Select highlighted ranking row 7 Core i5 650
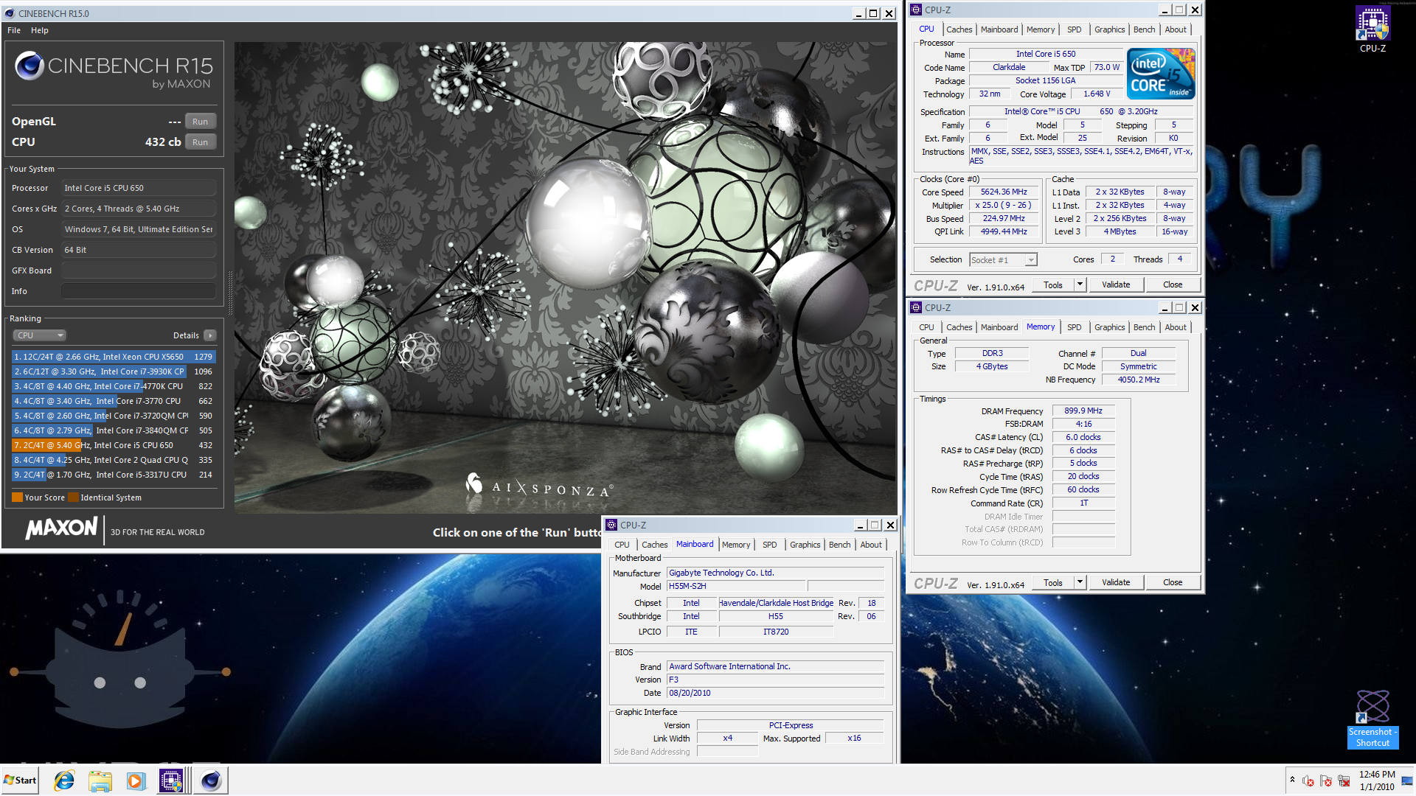This screenshot has width=1416, height=796. click(x=114, y=445)
